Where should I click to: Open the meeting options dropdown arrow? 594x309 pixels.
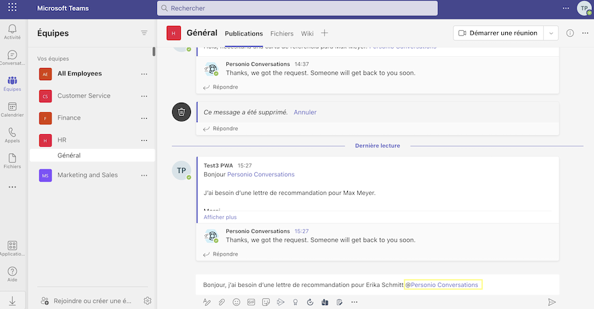551,33
